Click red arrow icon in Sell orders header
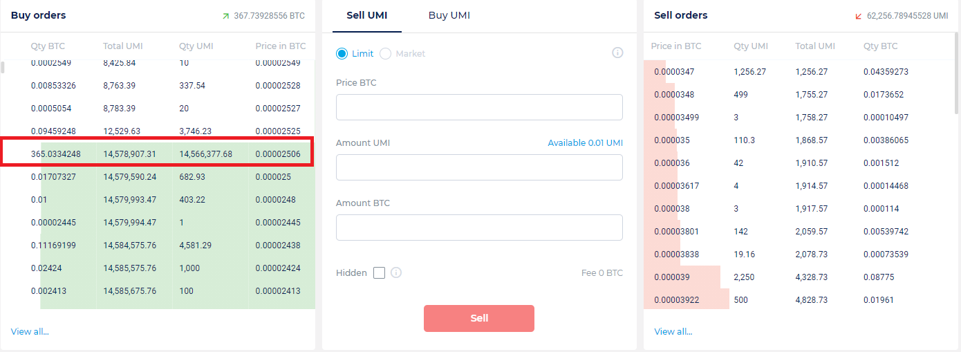This screenshot has width=961, height=352. 859,16
